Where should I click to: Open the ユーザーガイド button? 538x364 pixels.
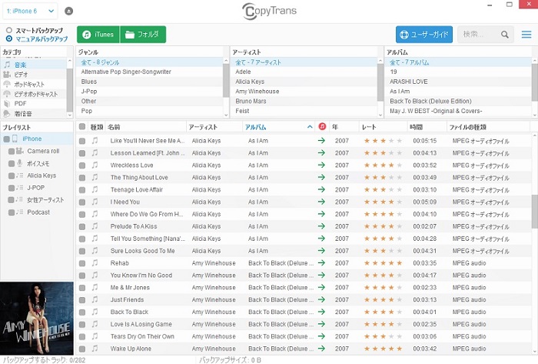(424, 35)
